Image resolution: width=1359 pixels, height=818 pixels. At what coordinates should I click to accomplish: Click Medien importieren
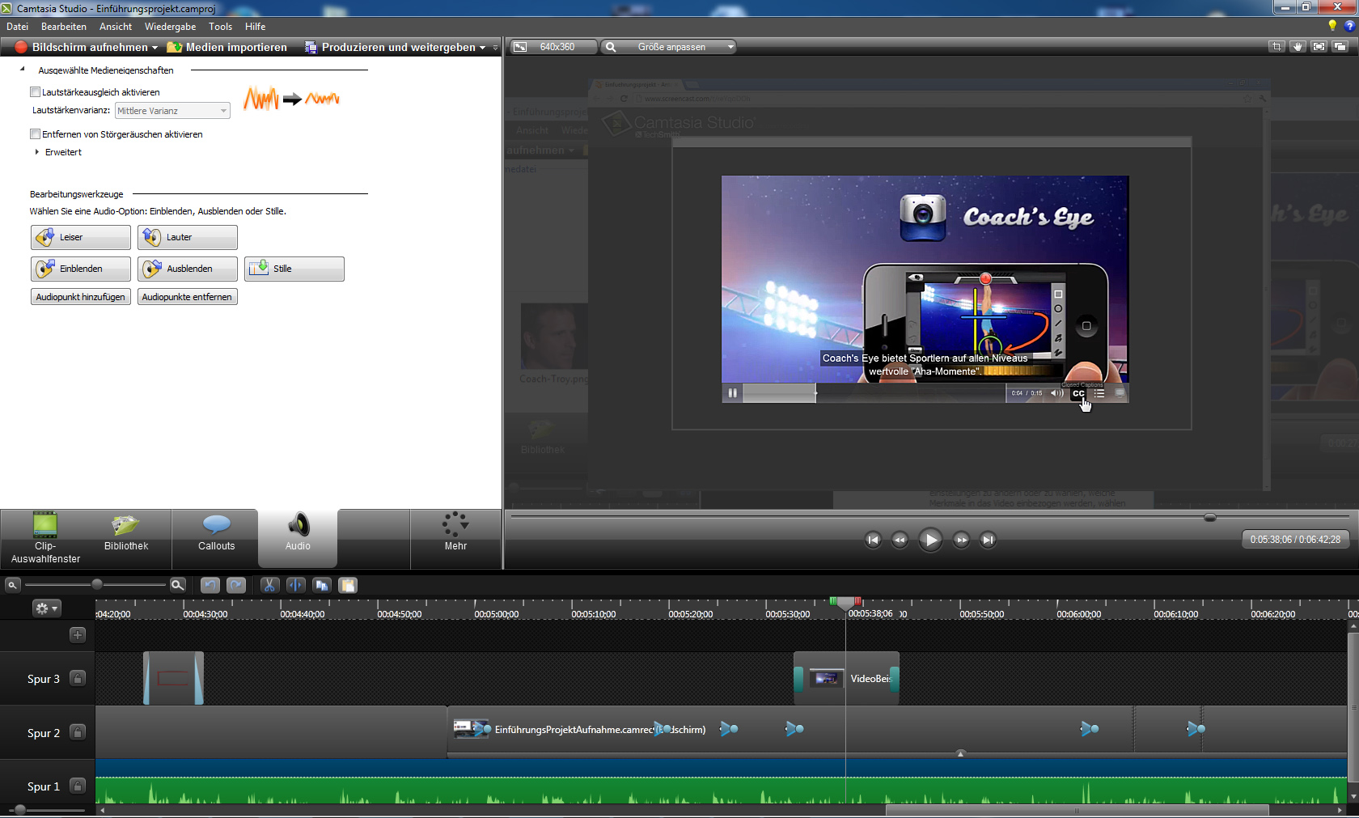point(227,48)
